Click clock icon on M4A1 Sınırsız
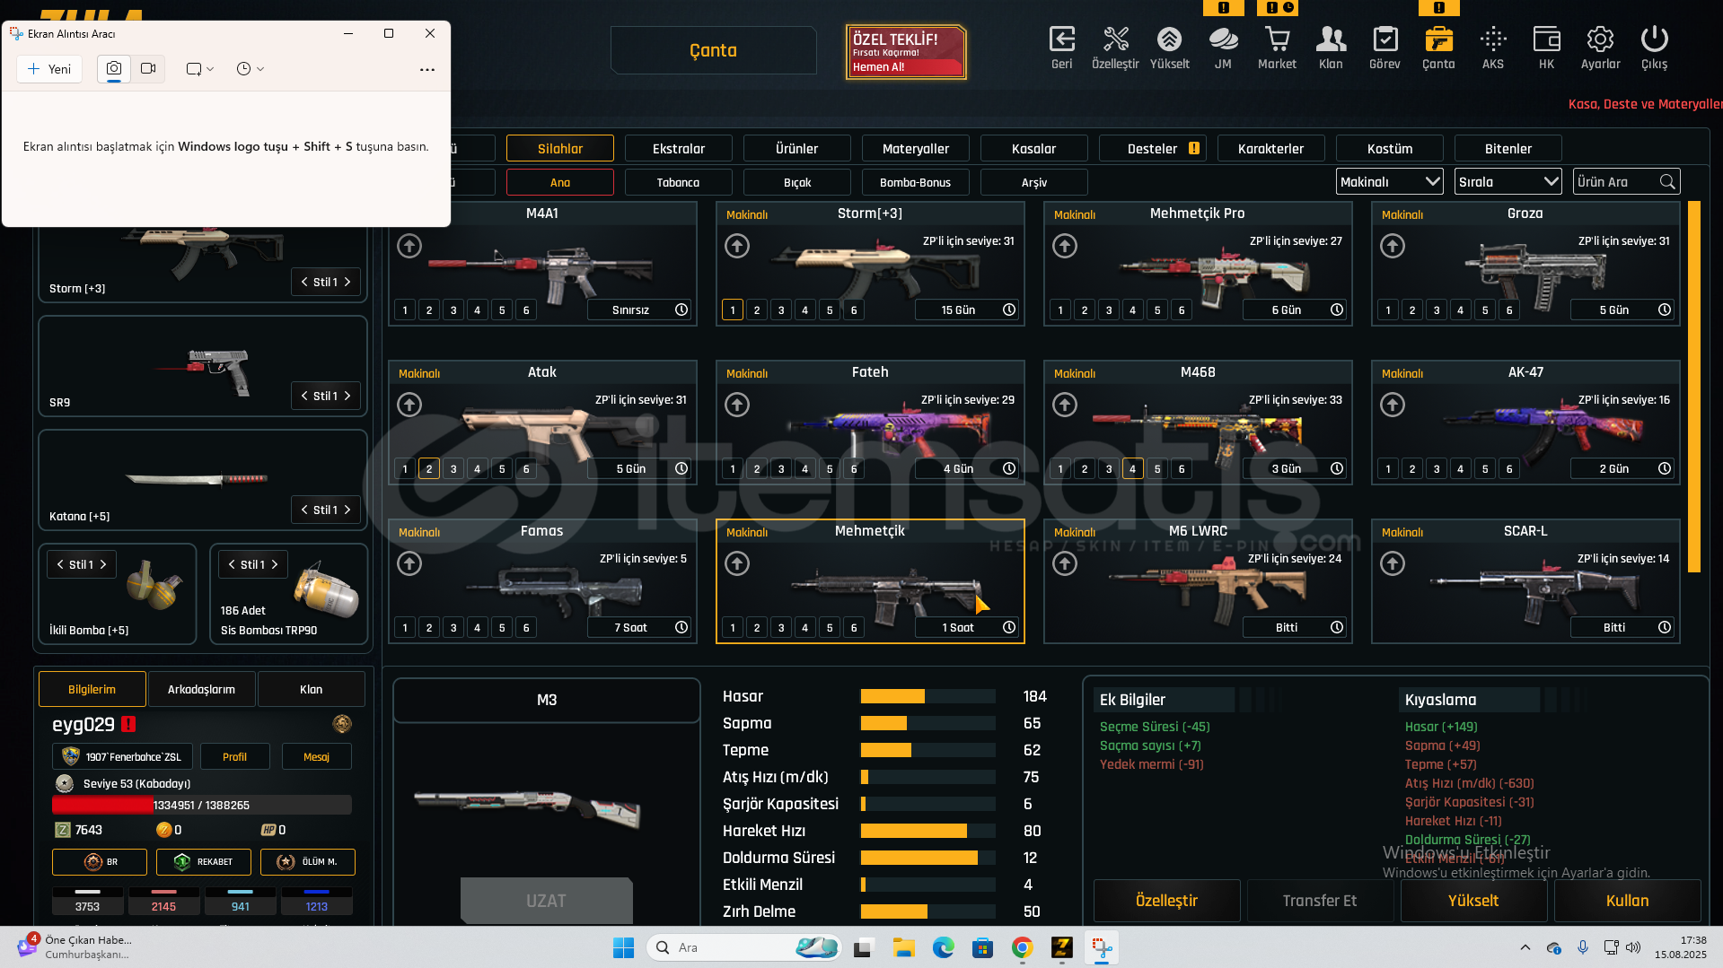Image resolution: width=1723 pixels, height=968 pixels. pyautogui.click(x=681, y=310)
